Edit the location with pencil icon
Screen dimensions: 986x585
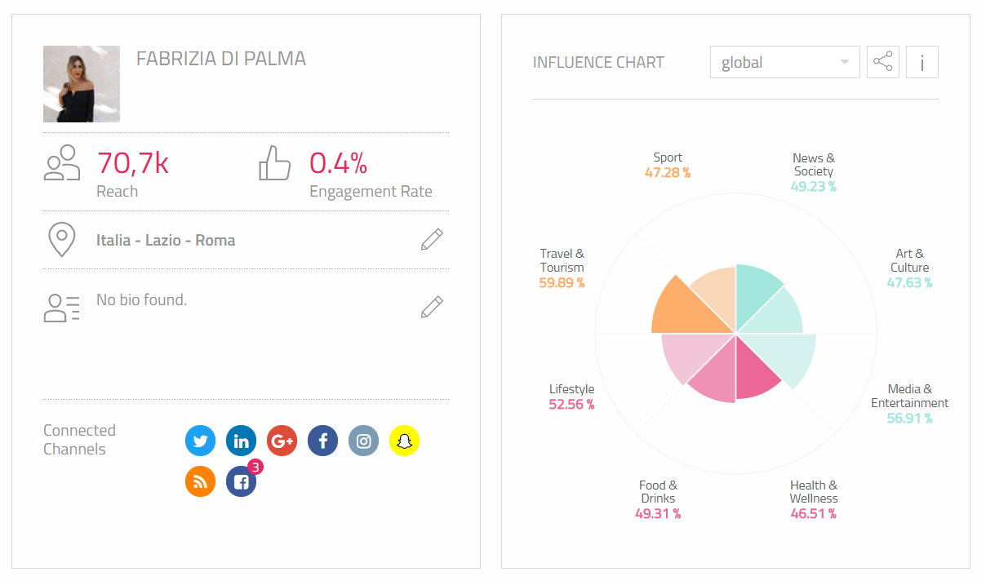click(x=432, y=240)
